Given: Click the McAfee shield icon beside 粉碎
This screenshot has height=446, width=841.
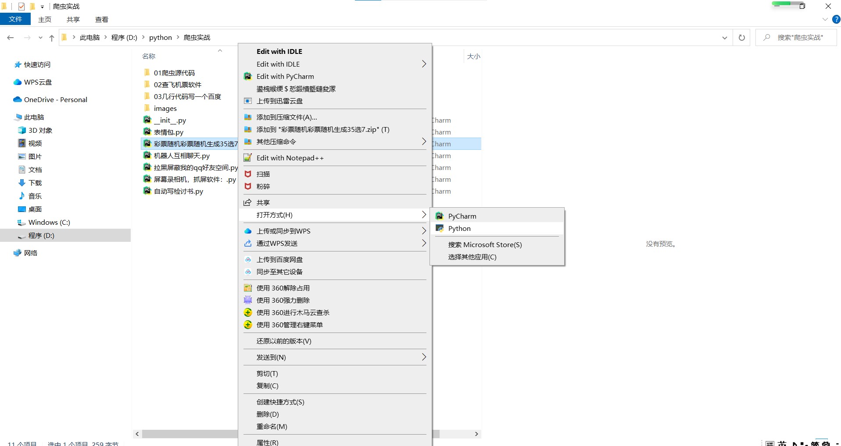Looking at the screenshot, I should [248, 186].
